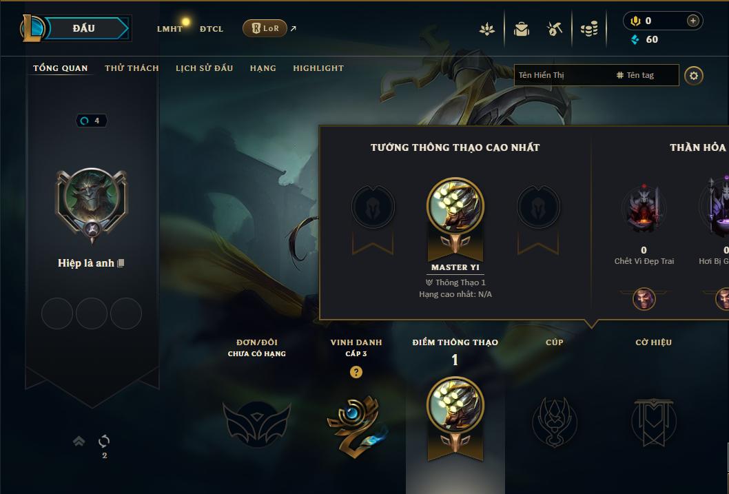Image resolution: width=729 pixels, height=494 pixels.
Task: Open the Collection lotus icon
Action: point(486,29)
